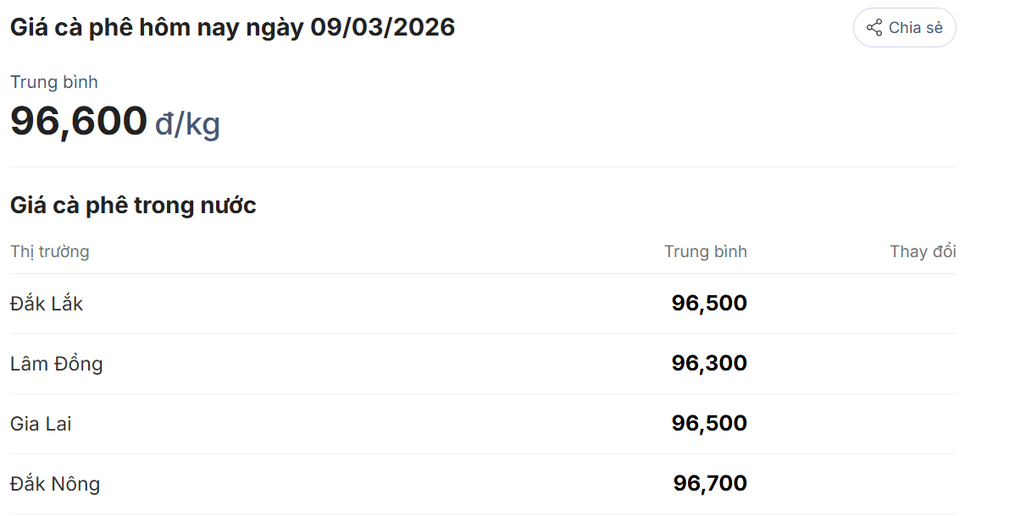Viewport: 1026px width, 516px height.
Task: Click the đ/kg unit text
Action: tap(187, 124)
